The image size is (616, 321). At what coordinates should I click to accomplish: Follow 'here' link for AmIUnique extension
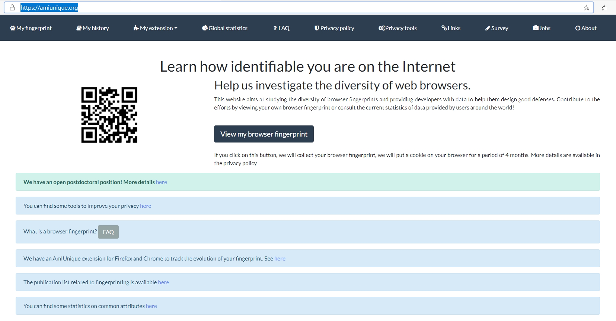pyautogui.click(x=280, y=259)
